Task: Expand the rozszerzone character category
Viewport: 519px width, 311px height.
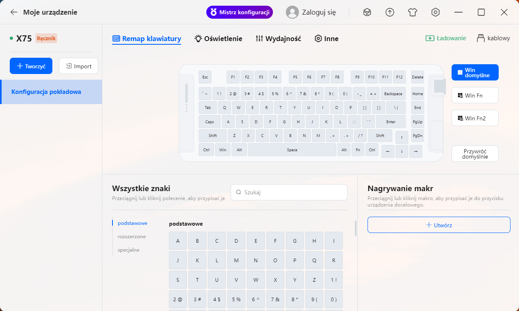Action: pos(132,236)
